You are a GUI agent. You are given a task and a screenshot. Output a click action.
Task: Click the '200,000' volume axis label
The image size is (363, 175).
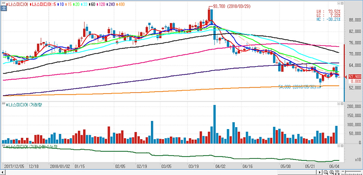354,107
